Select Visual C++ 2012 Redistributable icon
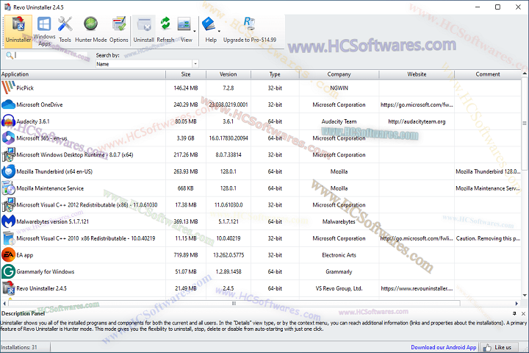The height and width of the screenshot is (353, 529). (x=8, y=205)
